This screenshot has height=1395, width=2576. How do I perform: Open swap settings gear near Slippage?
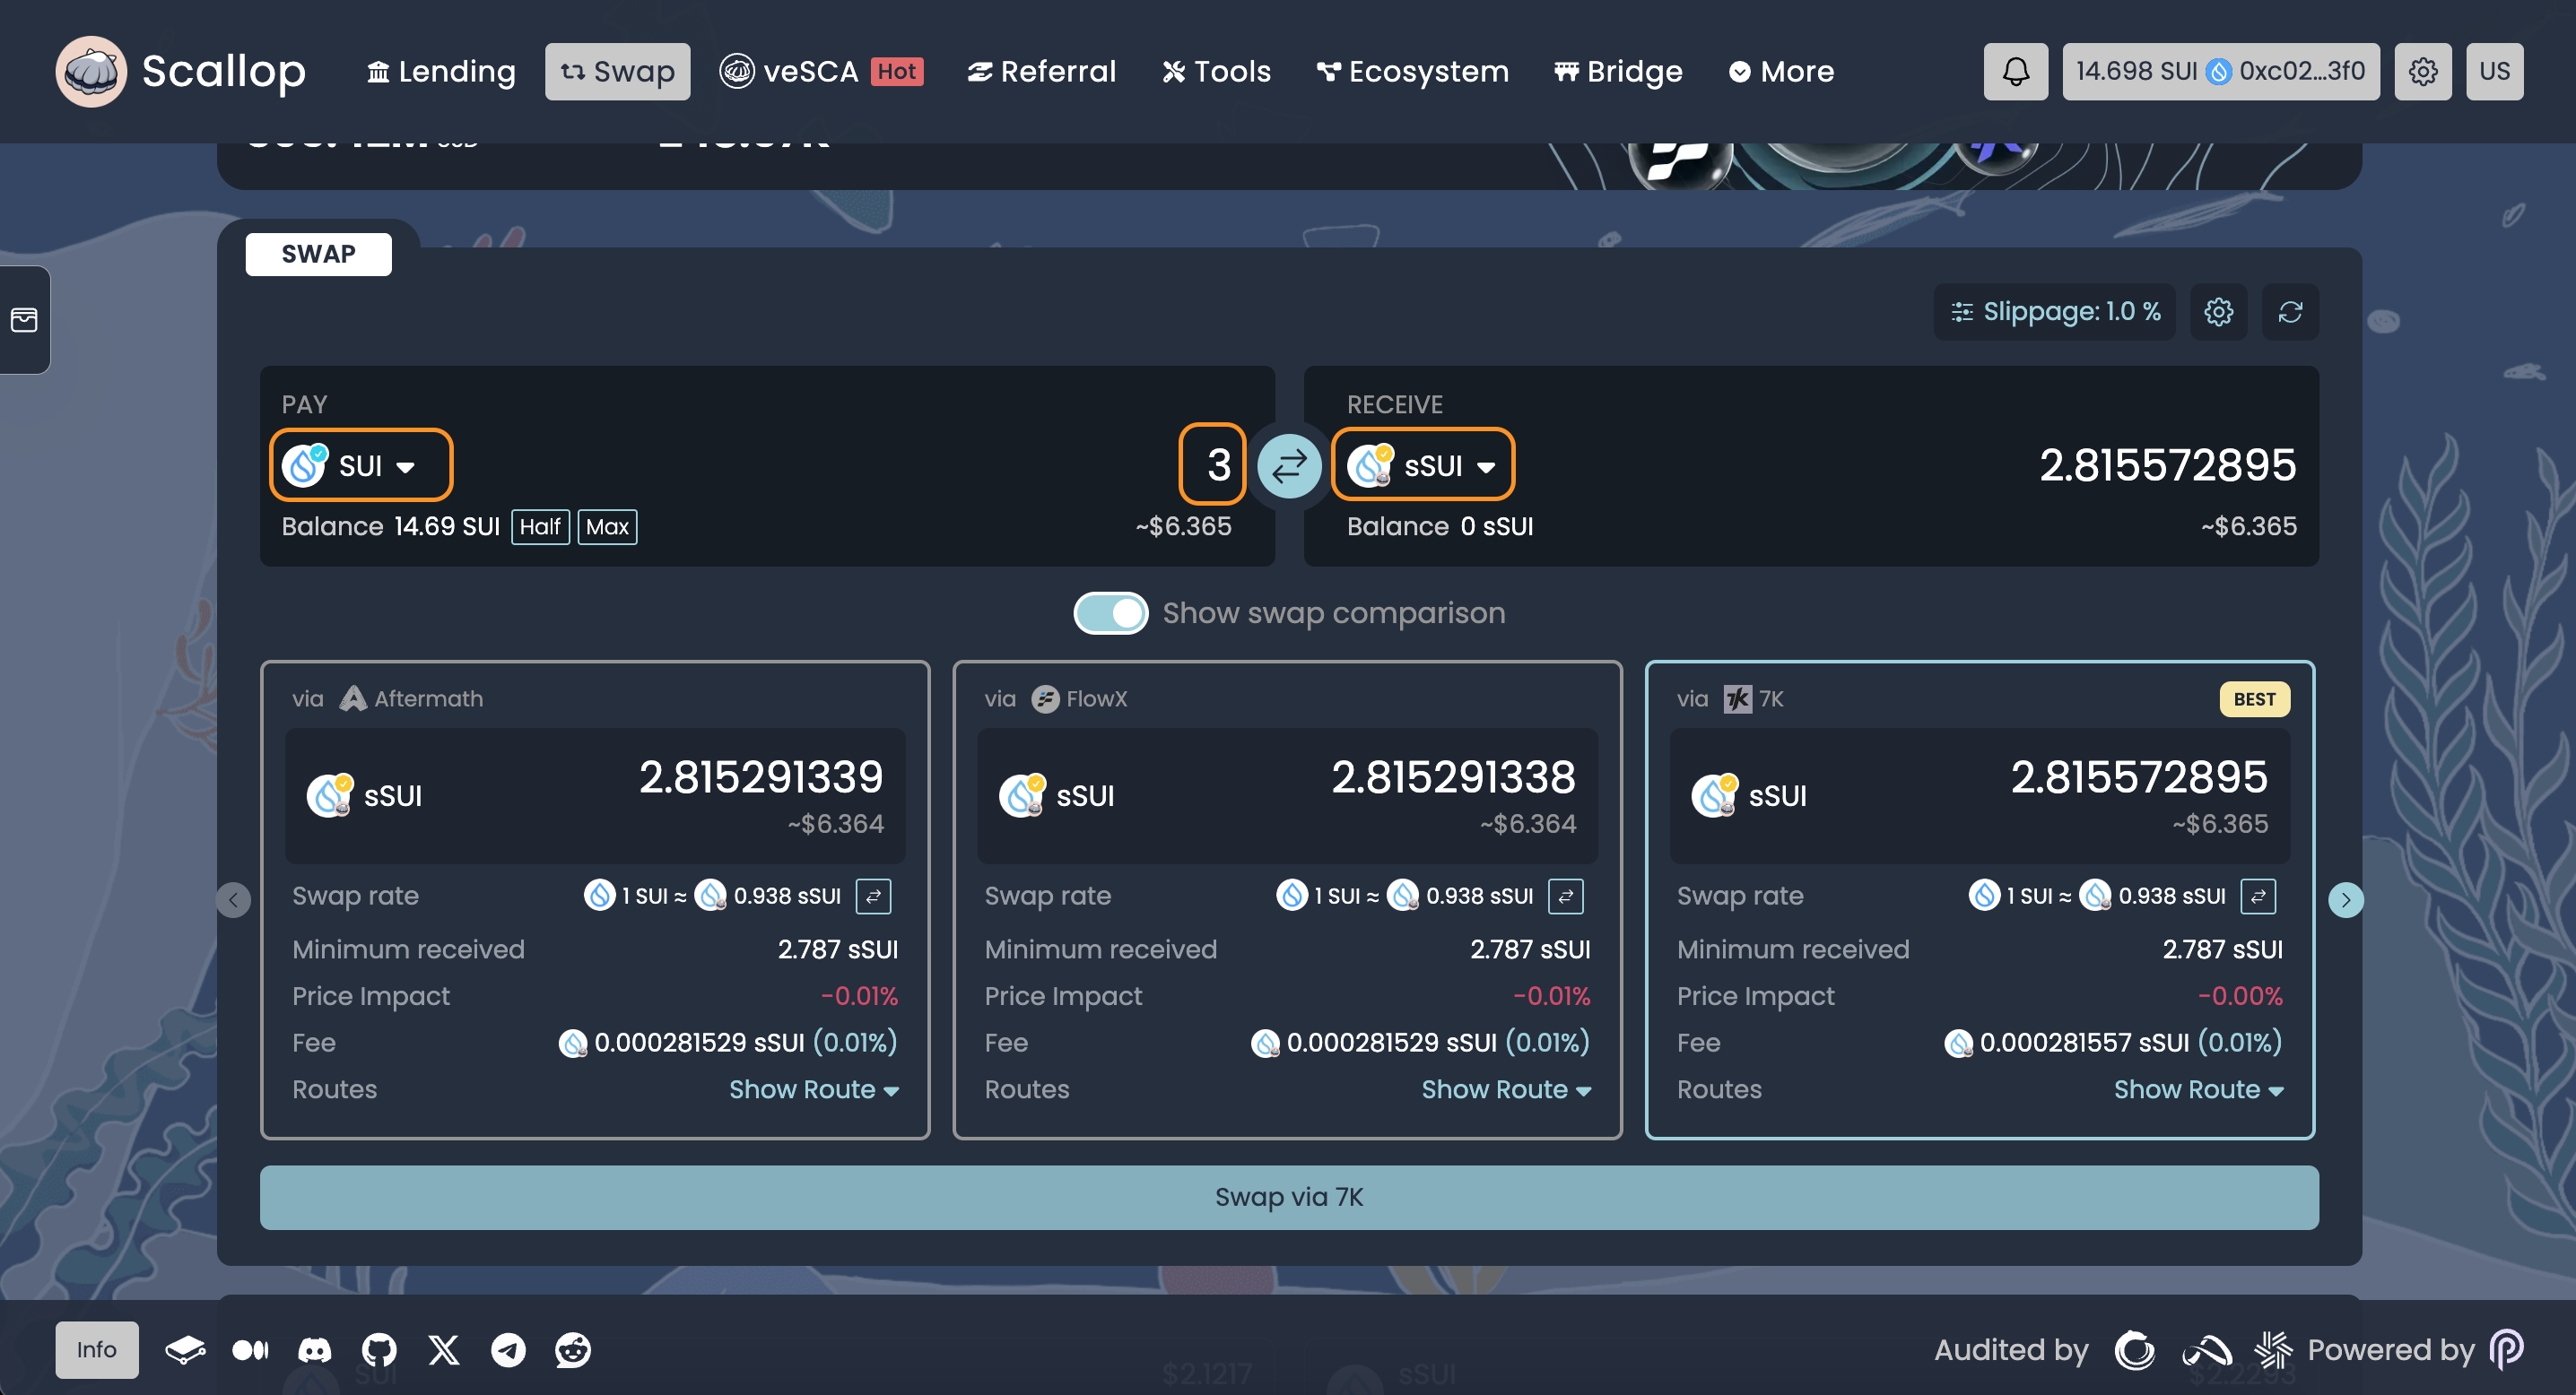(x=2218, y=312)
